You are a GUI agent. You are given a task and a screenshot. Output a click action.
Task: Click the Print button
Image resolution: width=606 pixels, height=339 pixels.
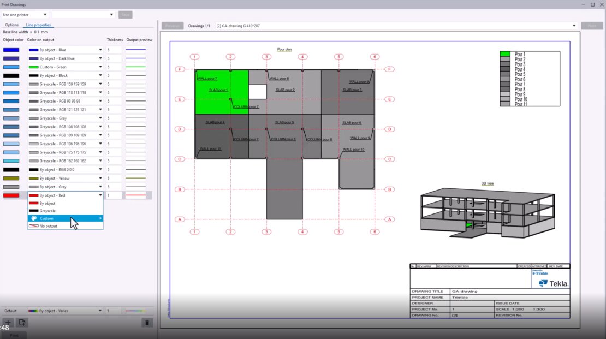14,335
